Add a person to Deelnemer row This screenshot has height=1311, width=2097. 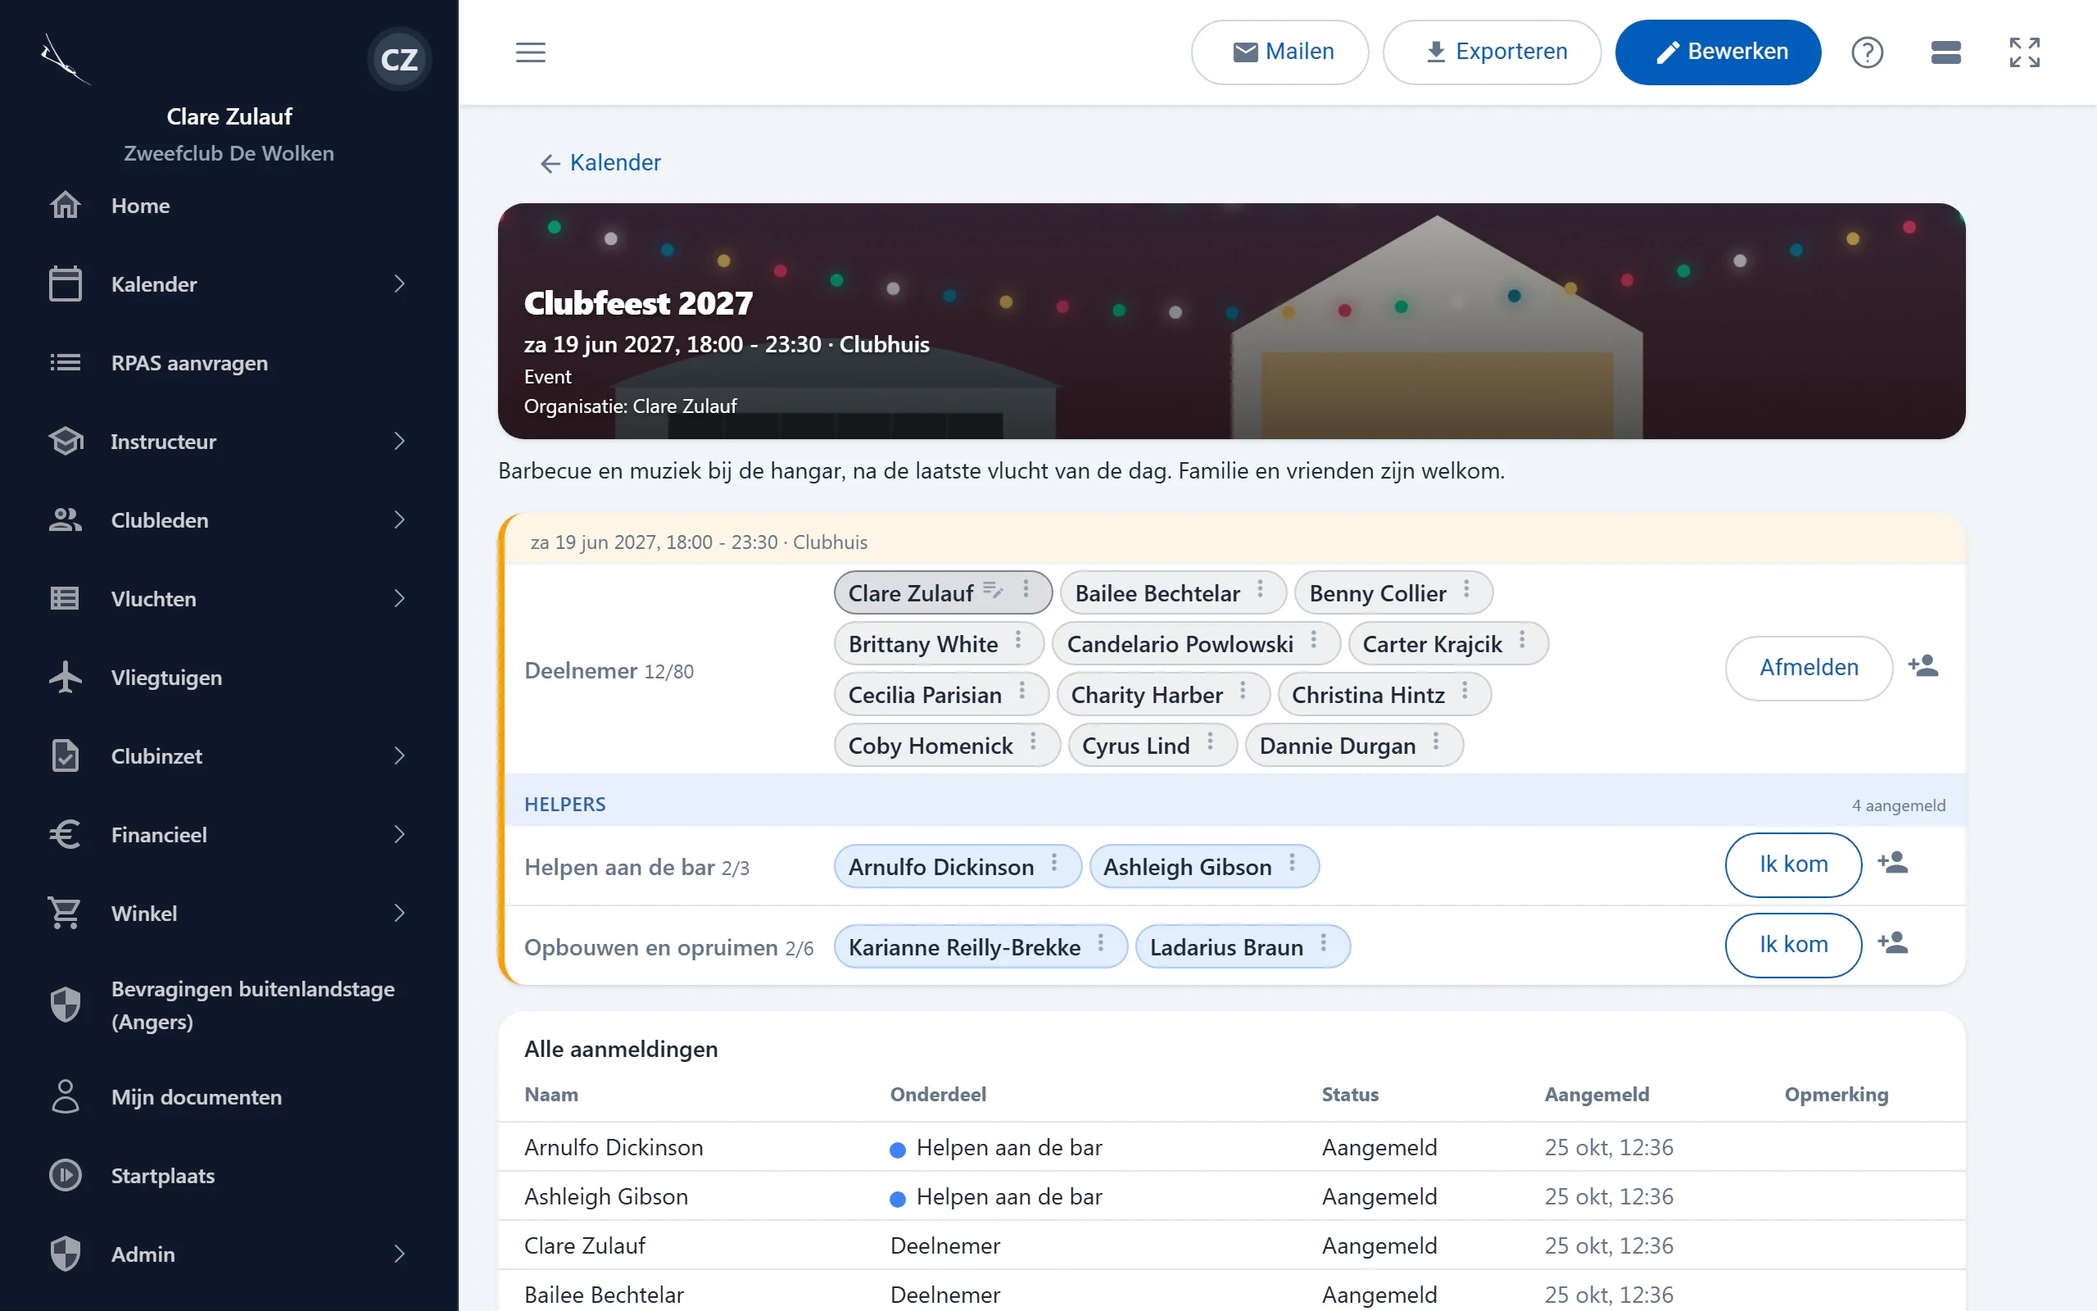(x=1923, y=666)
